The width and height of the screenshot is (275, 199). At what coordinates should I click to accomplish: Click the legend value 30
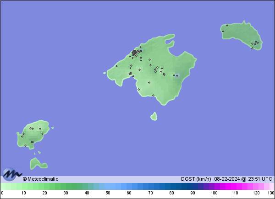pyautogui.click(x=66, y=193)
